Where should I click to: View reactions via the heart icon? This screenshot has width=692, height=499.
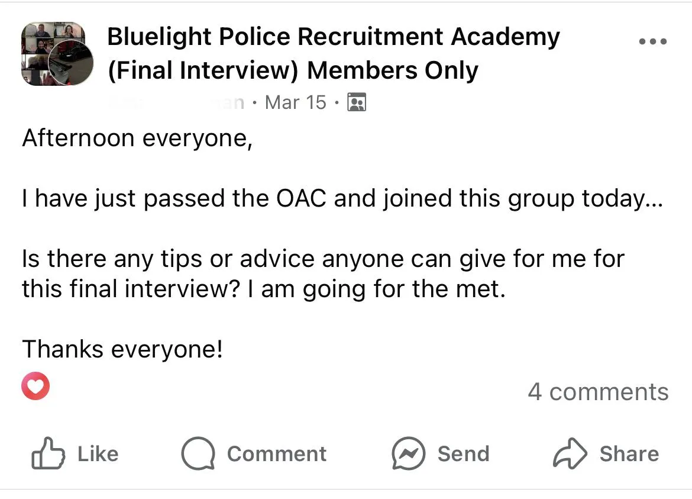point(35,386)
